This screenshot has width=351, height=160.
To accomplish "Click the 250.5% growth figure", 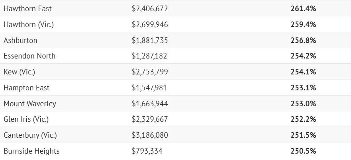I will tap(303, 151).
